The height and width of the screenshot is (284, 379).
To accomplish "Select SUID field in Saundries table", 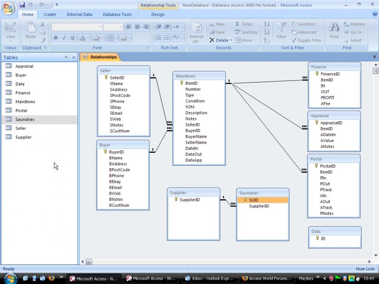I will pos(263,200).
